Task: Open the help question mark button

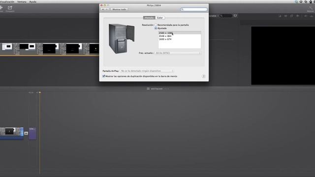Action: click(203, 76)
